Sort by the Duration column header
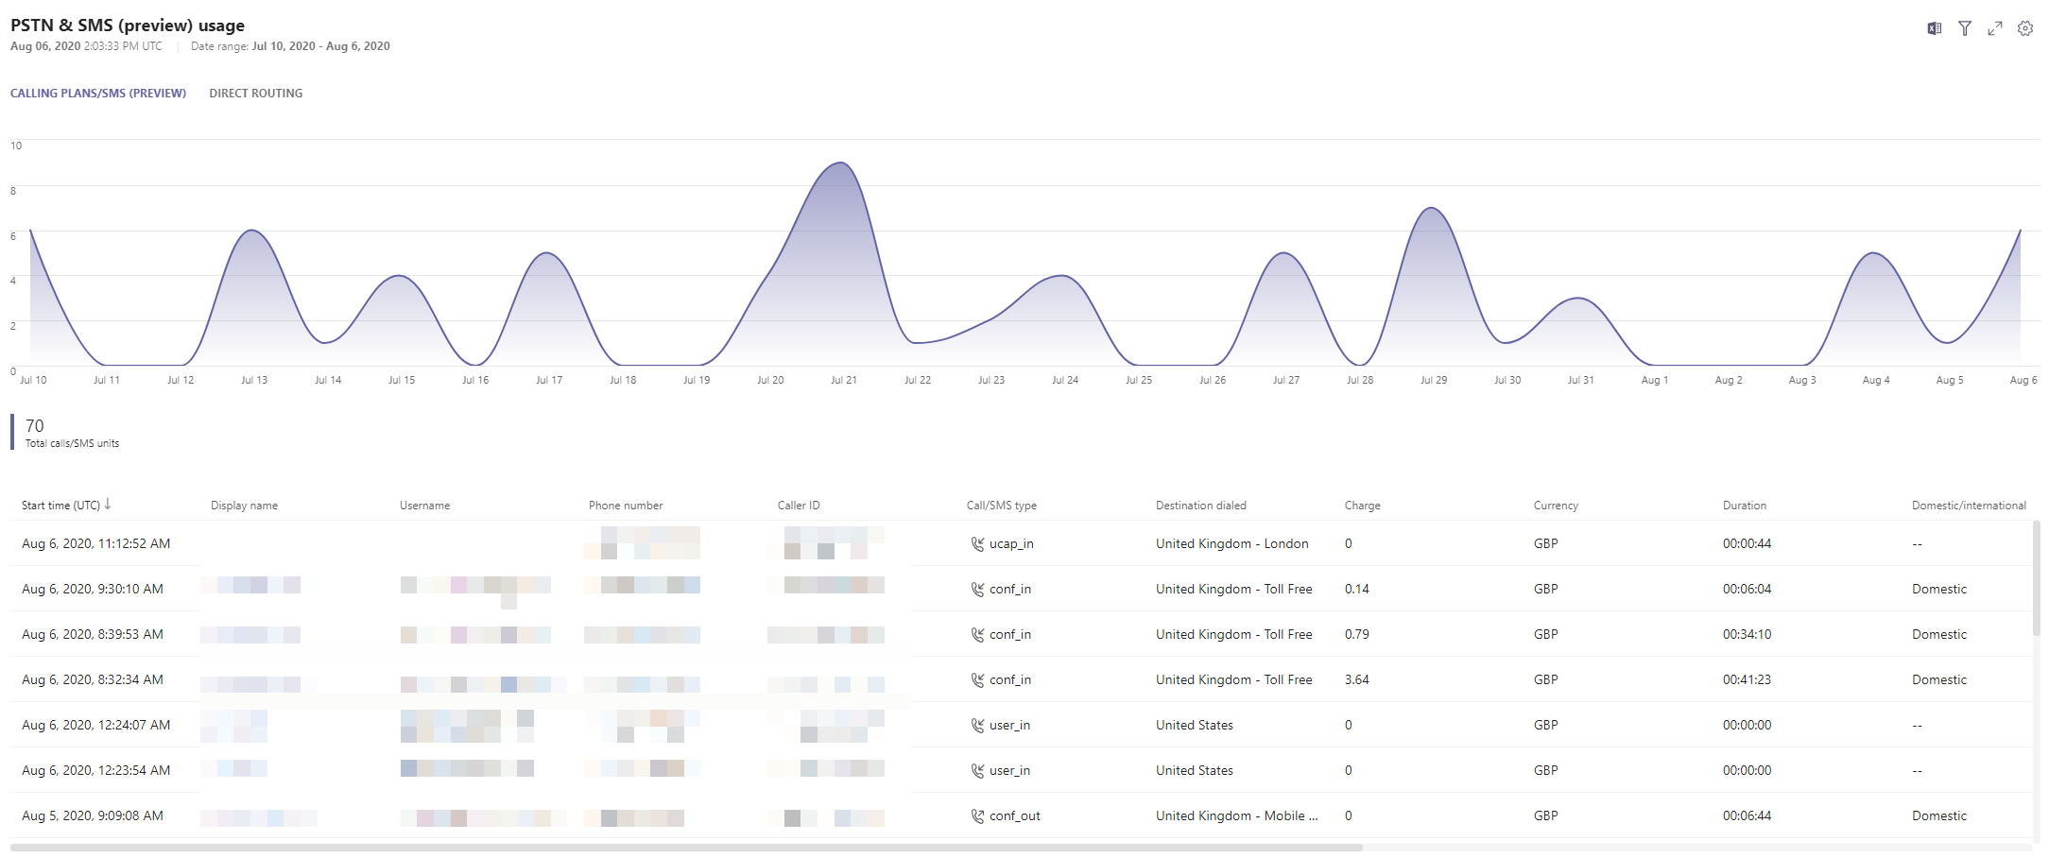The height and width of the screenshot is (858, 2049). coord(1744,506)
